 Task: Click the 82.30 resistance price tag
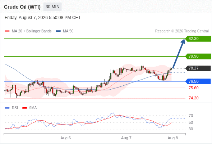pyautogui.click(x=198, y=39)
